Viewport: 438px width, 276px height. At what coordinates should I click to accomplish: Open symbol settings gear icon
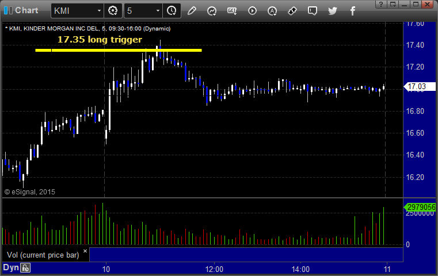(113, 11)
